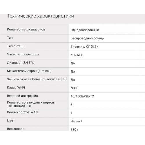Click the Частота процессора label

tap(23, 54)
